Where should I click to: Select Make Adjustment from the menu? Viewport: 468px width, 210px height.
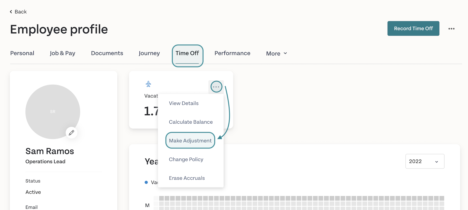click(x=190, y=141)
